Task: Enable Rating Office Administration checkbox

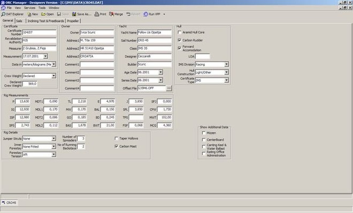Action: (204, 154)
